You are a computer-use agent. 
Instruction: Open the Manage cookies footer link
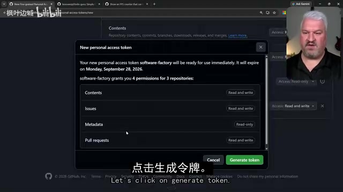point(219,177)
